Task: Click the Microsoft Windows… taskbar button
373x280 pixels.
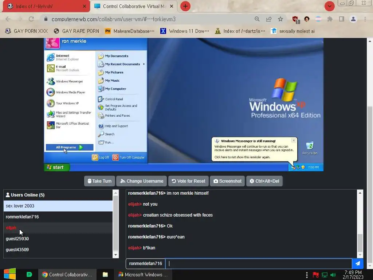Action: 144,275
